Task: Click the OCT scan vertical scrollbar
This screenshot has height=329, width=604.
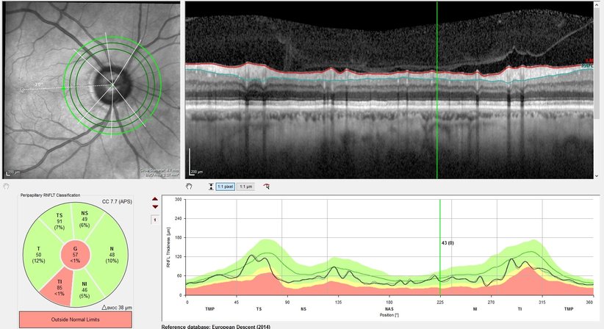Action: pyautogui.click(x=597, y=59)
